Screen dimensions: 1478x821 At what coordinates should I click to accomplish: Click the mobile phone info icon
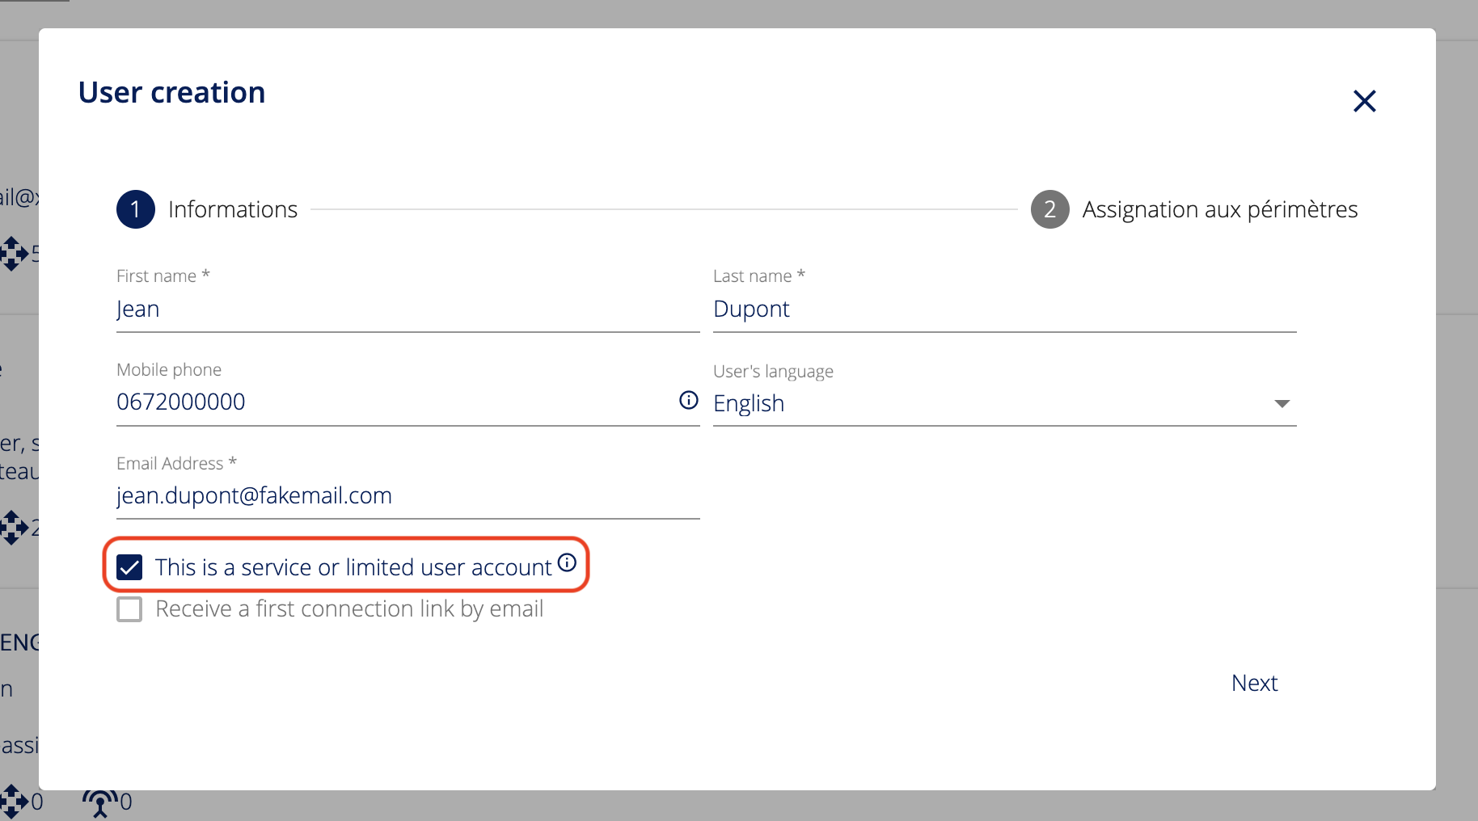[x=688, y=400]
